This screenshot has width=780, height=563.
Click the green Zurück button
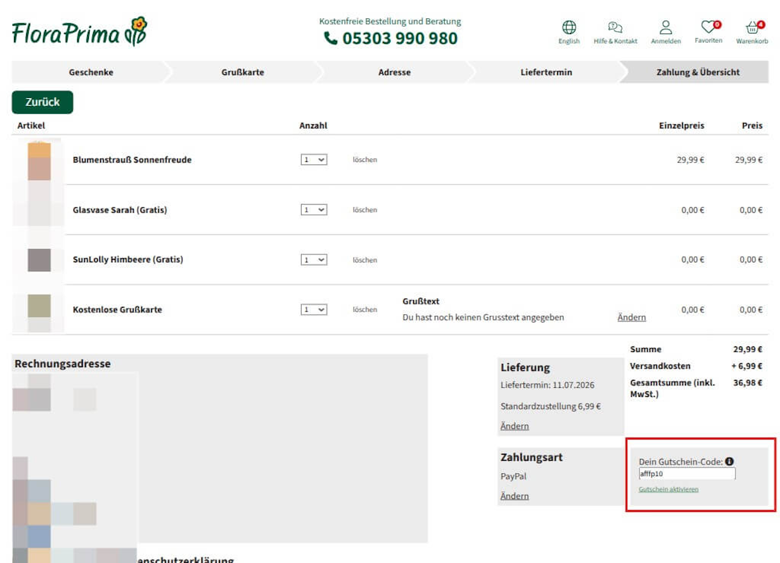[43, 102]
